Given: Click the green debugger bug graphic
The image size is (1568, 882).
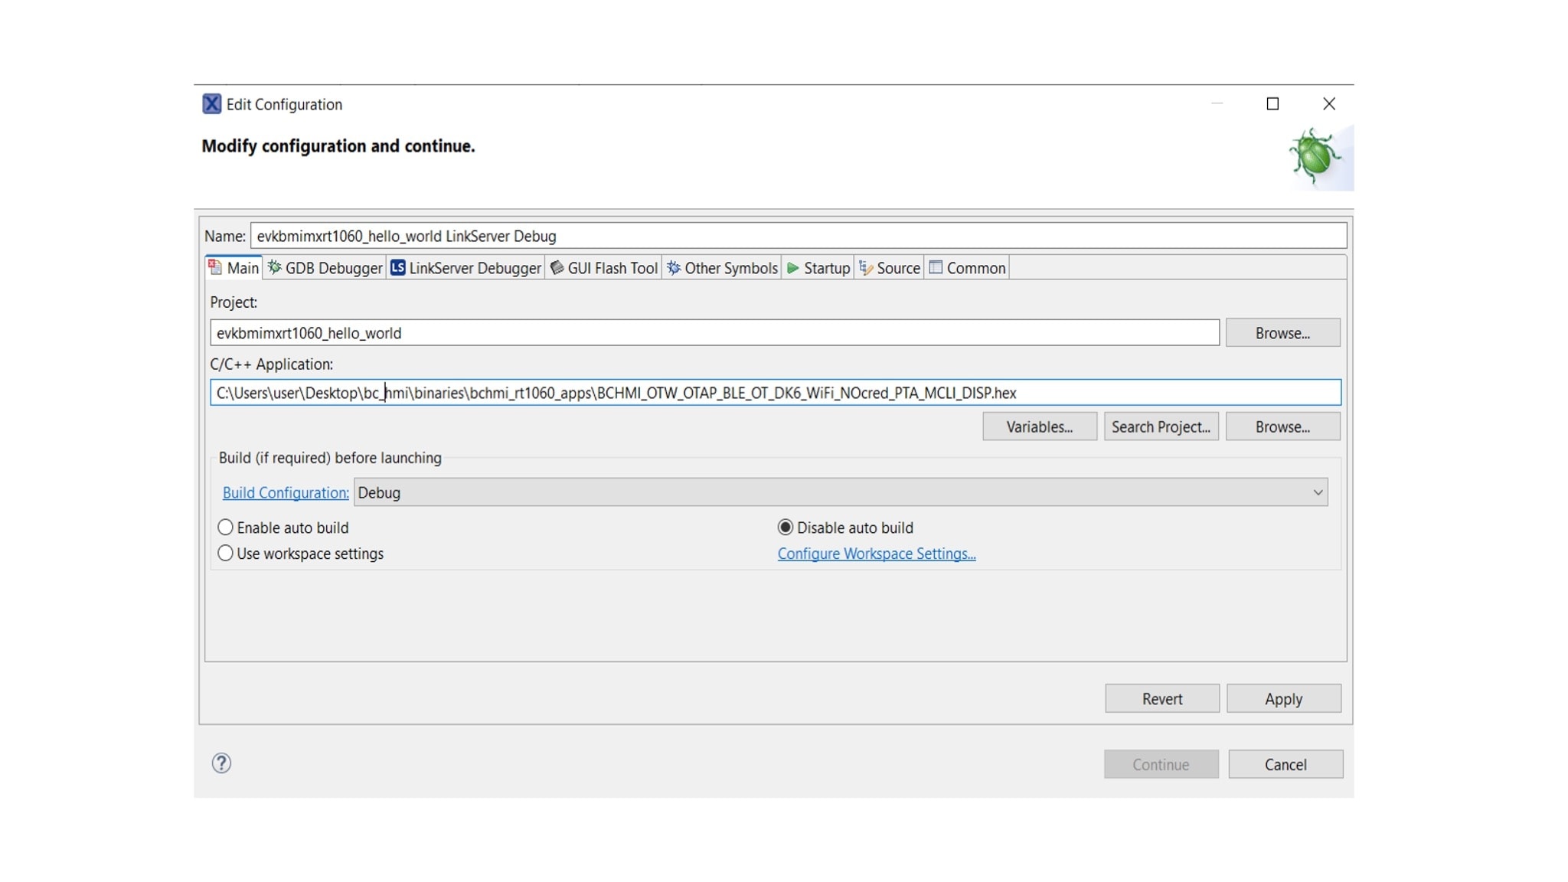Looking at the screenshot, I should point(1315,155).
